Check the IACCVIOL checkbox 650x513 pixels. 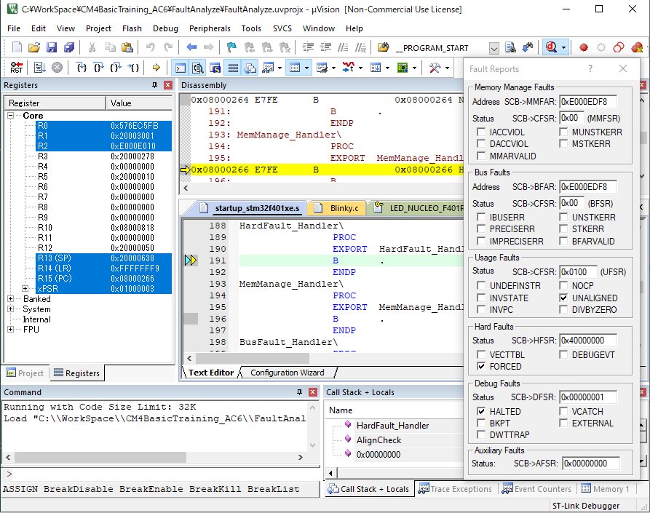click(481, 132)
